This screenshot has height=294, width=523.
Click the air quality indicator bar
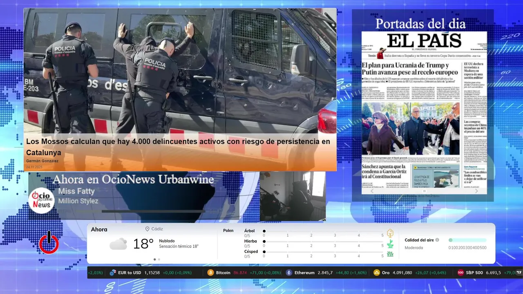click(x=467, y=240)
